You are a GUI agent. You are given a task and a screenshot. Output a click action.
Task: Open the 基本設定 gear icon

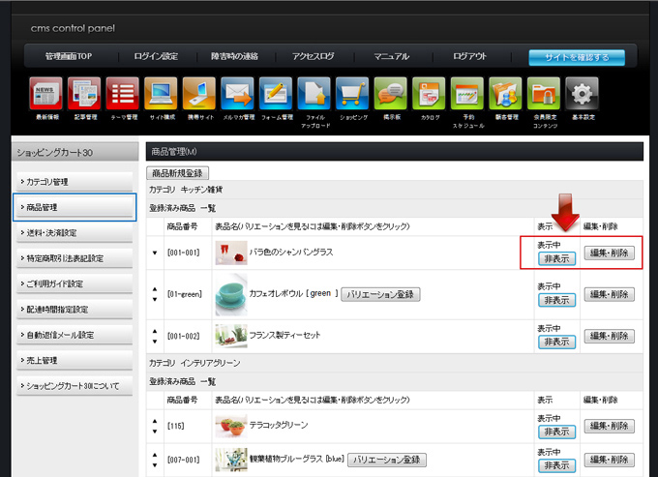pos(581,95)
